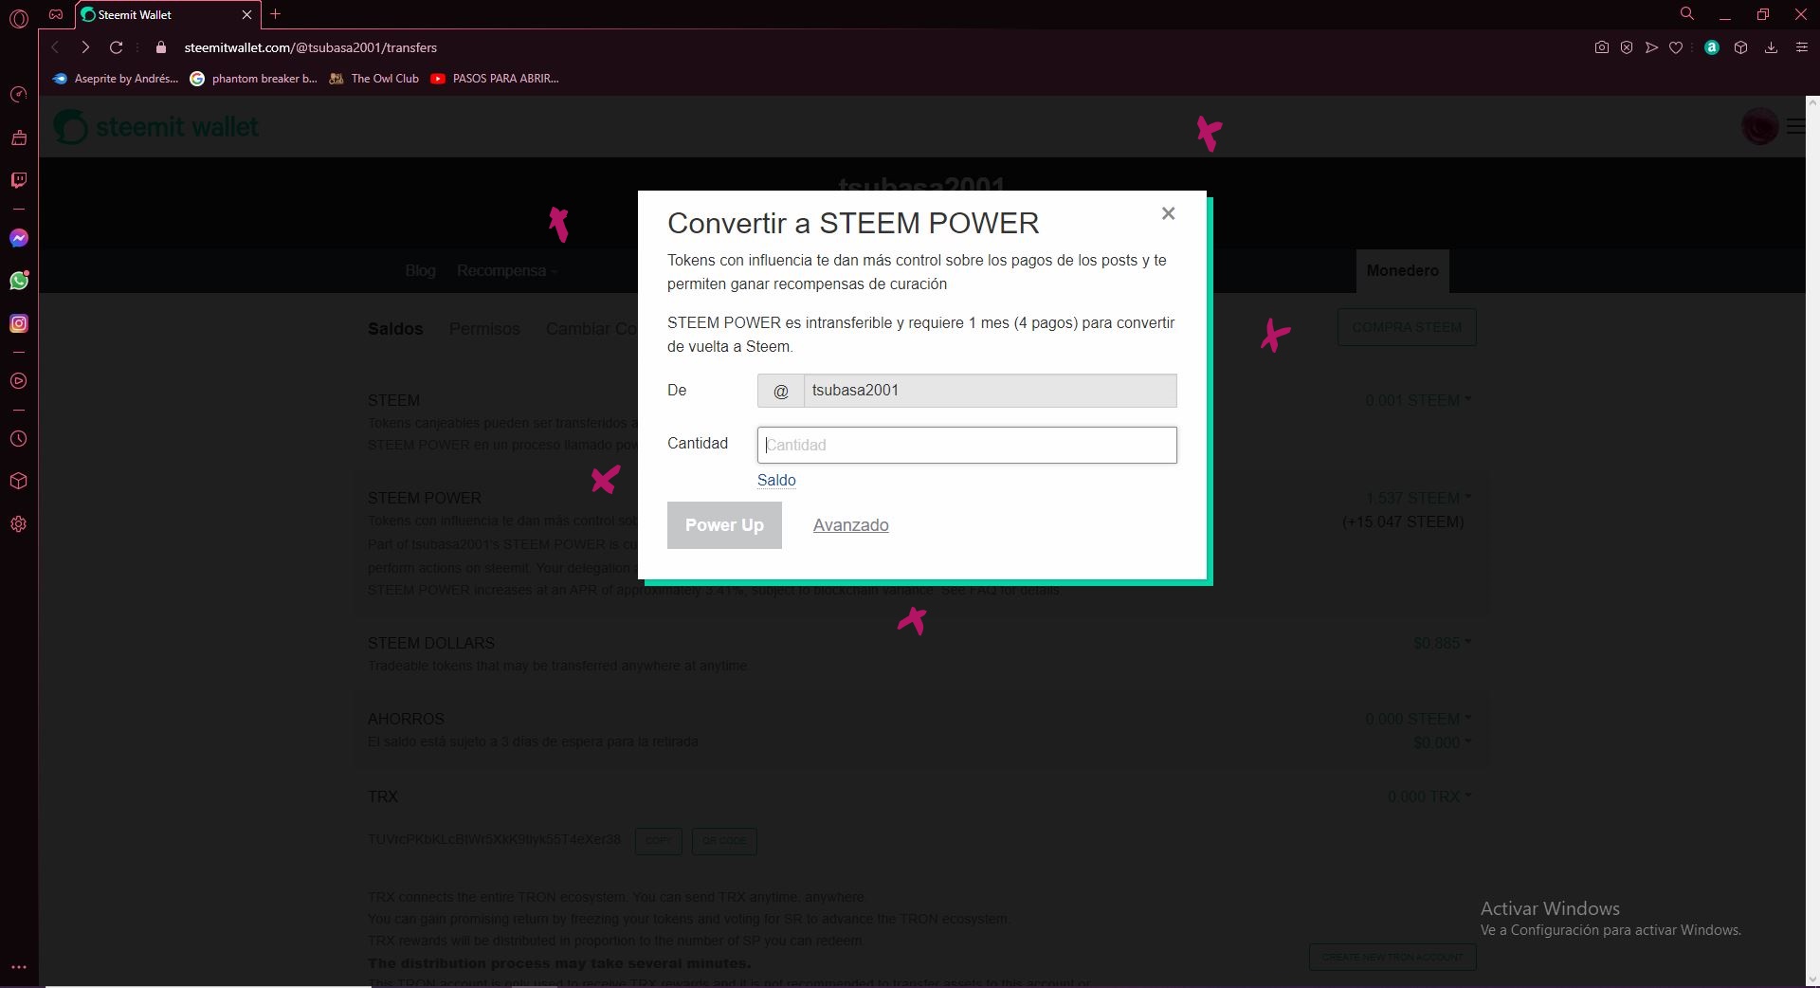Open settings gear icon in sidebar
1820x988 pixels.
click(18, 524)
